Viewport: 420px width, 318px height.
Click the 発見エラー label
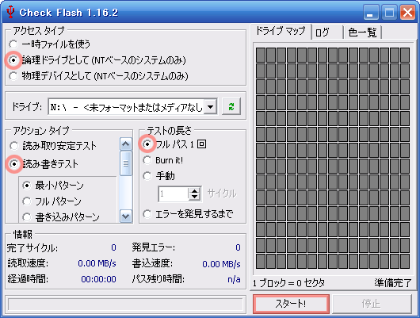[x=153, y=247]
